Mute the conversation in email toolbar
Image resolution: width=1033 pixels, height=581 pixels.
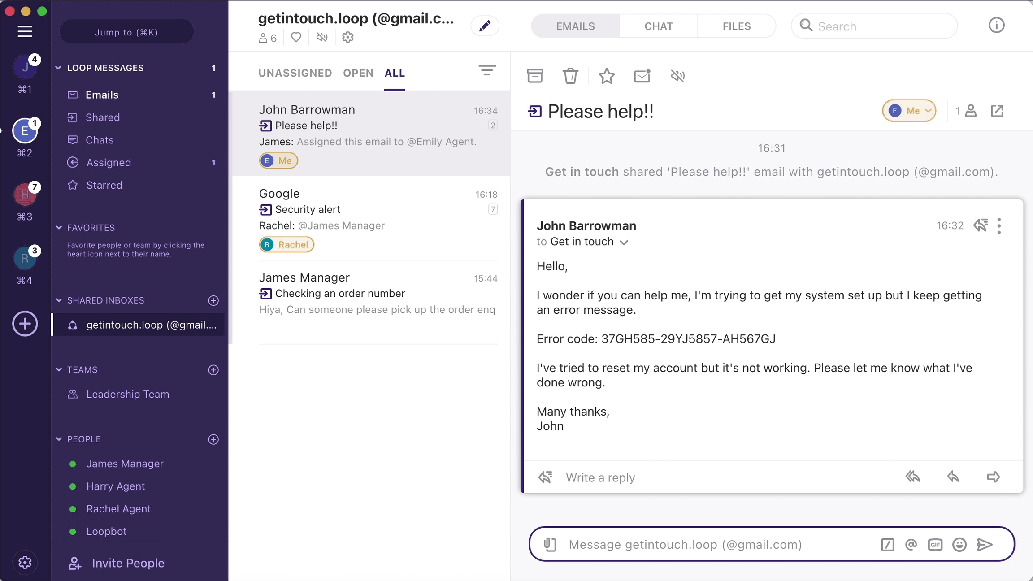click(677, 76)
